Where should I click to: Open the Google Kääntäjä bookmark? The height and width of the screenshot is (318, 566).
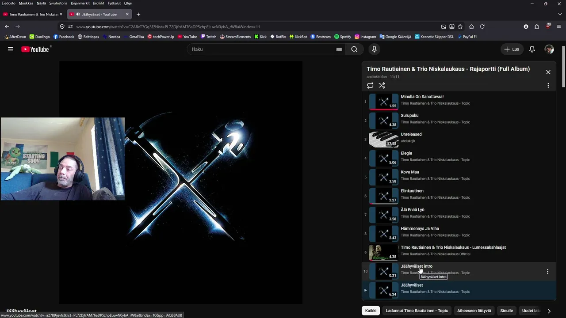pyautogui.click(x=395, y=37)
